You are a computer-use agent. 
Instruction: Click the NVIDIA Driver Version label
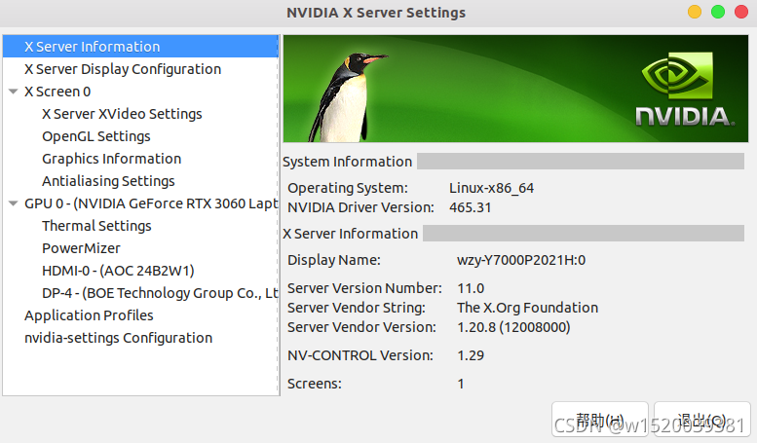coord(360,207)
